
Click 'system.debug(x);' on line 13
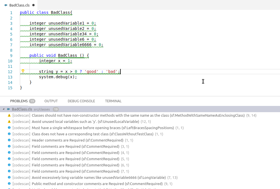(x=58, y=77)
